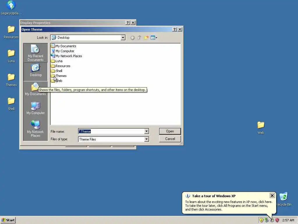
Task: Open My Documents in the places bar
Action: tap(36, 89)
